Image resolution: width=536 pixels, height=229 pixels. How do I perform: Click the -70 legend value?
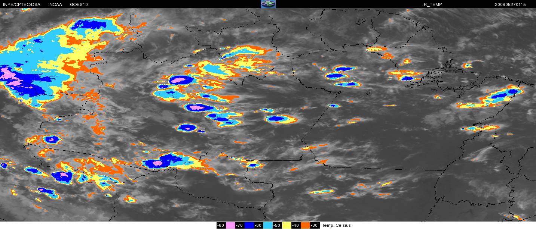pos(239,225)
